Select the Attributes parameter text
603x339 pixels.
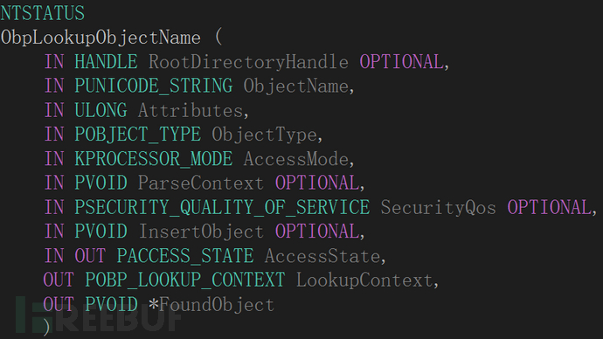coord(191,111)
